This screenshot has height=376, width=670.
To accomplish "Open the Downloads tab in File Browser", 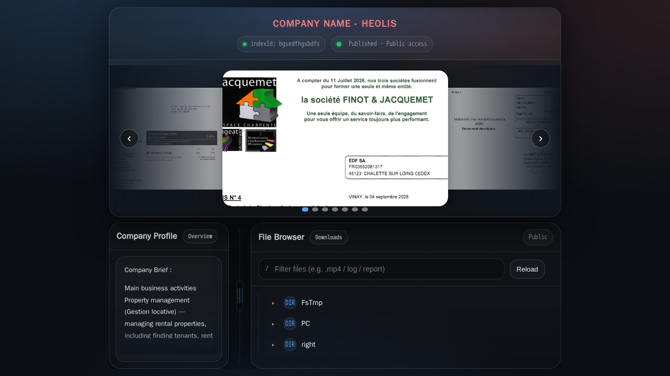I will pyautogui.click(x=329, y=238).
